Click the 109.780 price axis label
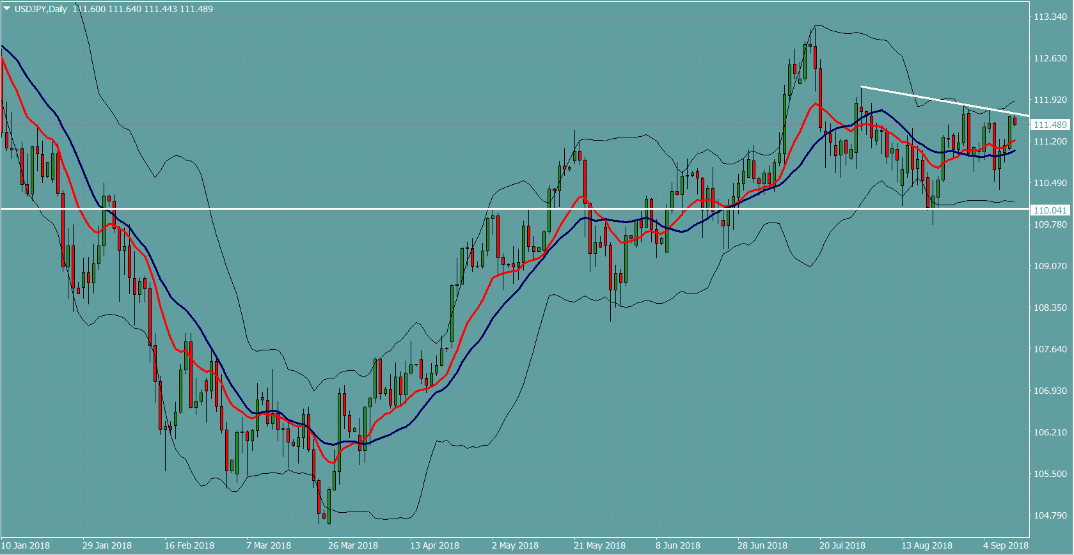Image resolution: width=1074 pixels, height=555 pixels. click(1050, 224)
